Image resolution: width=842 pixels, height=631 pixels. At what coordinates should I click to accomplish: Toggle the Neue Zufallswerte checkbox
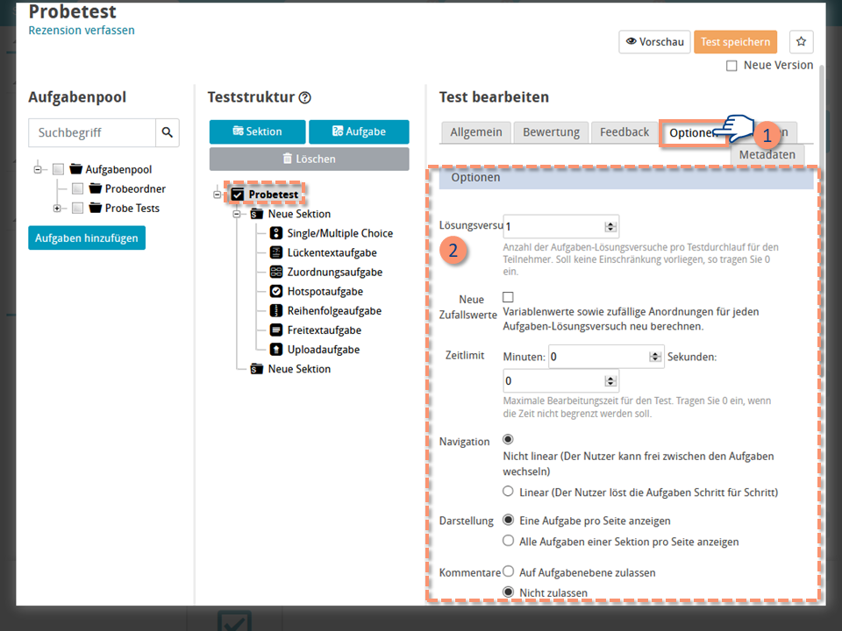[x=508, y=298]
